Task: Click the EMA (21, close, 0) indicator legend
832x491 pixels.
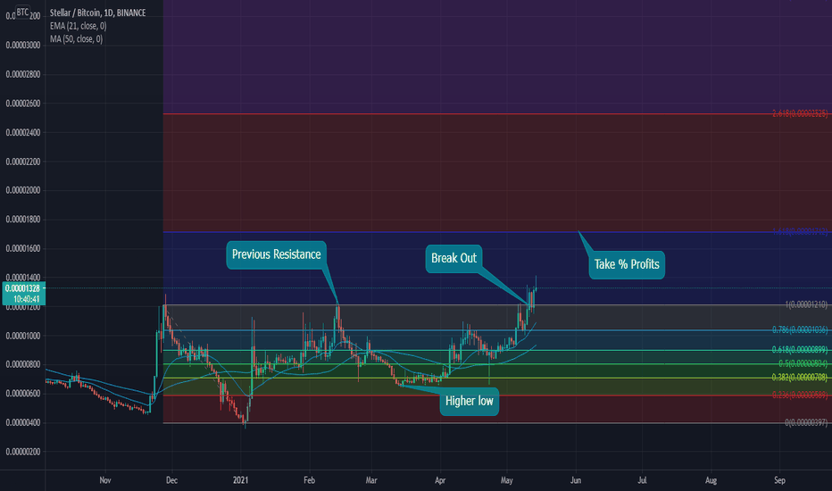Action: coord(78,26)
